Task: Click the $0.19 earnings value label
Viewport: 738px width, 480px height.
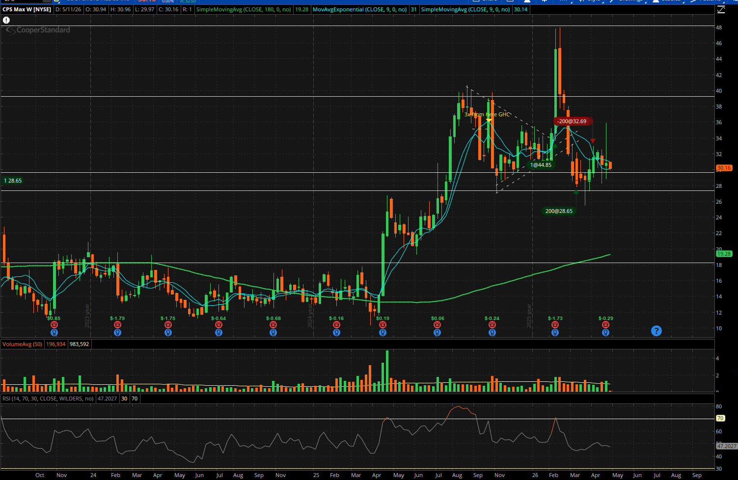Action: point(383,319)
